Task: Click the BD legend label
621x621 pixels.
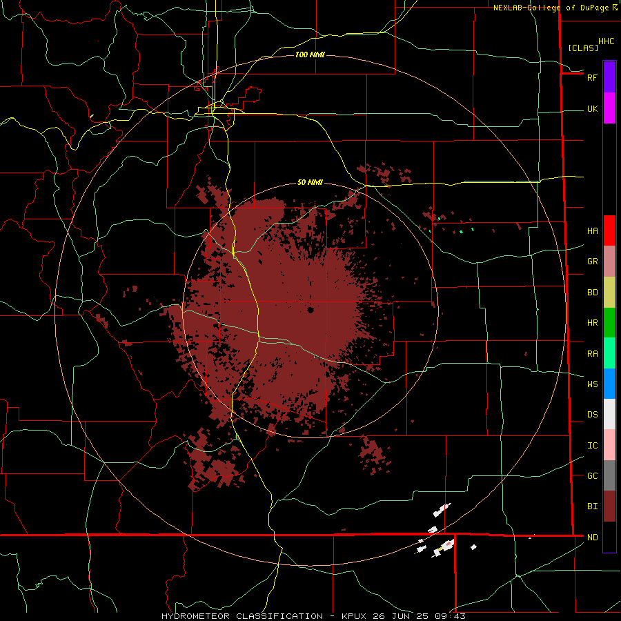Action: 592,293
